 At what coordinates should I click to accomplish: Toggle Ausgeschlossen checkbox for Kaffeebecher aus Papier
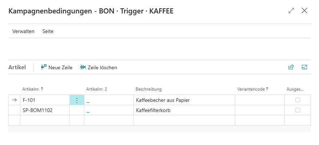pyautogui.click(x=298, y=100)
